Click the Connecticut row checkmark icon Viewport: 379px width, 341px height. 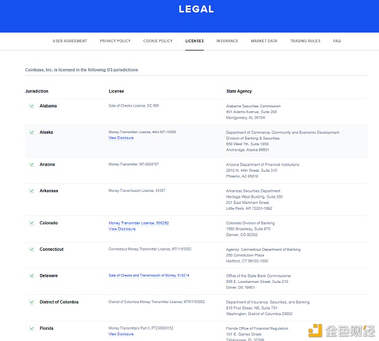point(32,249)
